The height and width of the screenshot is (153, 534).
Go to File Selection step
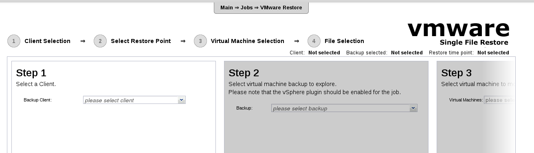(x=344, y=41)
